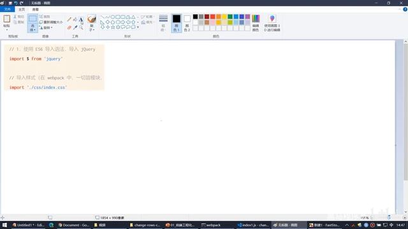
Task: Pick the Oval shape in the Shapes gallery
Action: tap(113, 17)
